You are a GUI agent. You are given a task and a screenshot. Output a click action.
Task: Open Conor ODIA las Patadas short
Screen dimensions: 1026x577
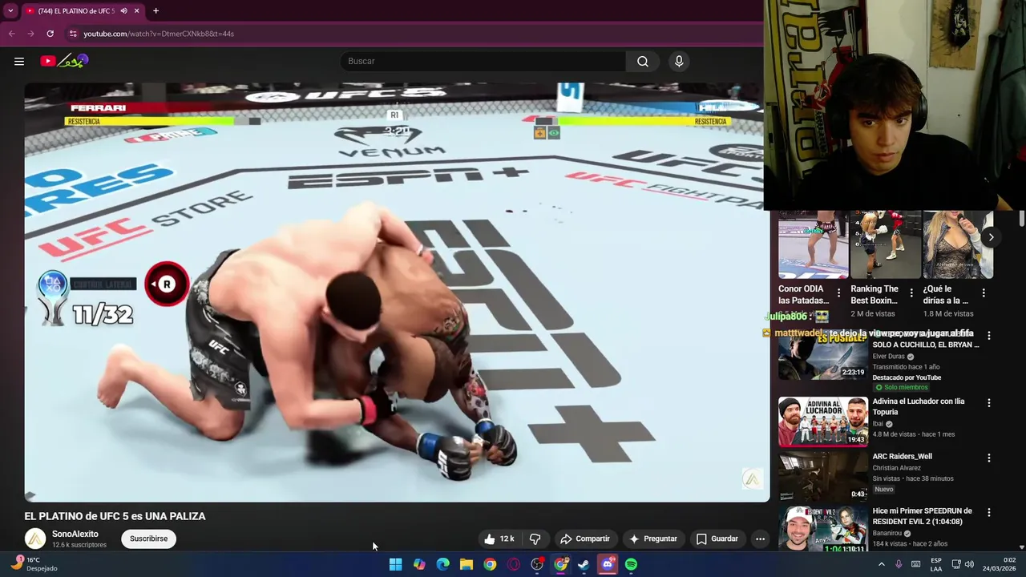[x=813, y=244]
